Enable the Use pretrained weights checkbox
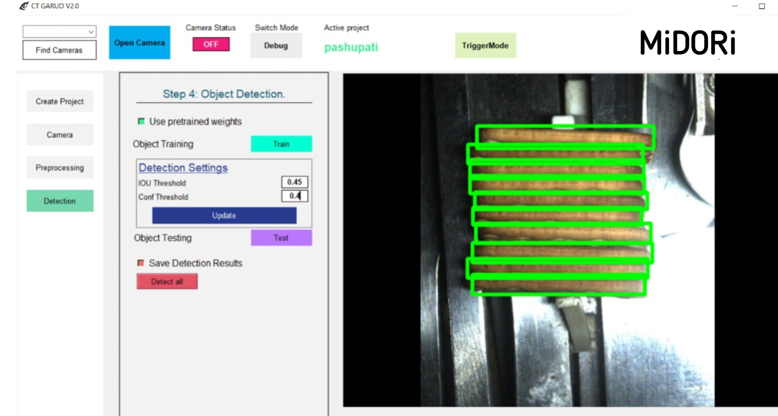The height and width of the screenshot is (416, 778). click(x=141, y=122)
